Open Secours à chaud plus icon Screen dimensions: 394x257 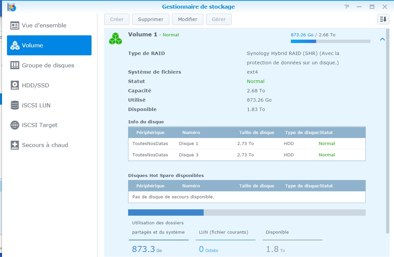pos(15,145)
